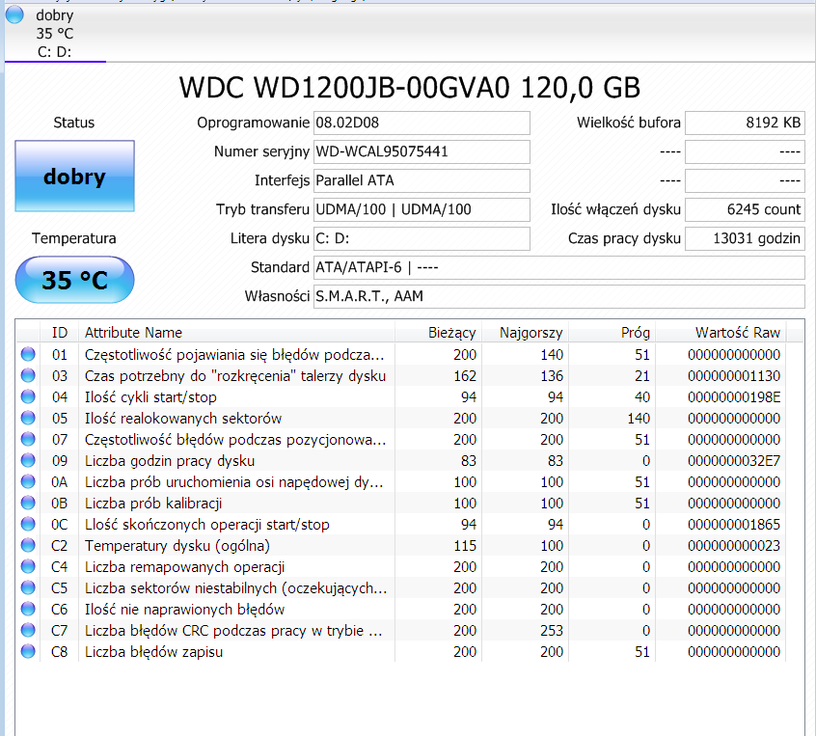The image size is (816, 736).
Task: Click the Oprogramowanie field showing 08.02D08
Action: point(422,123)
